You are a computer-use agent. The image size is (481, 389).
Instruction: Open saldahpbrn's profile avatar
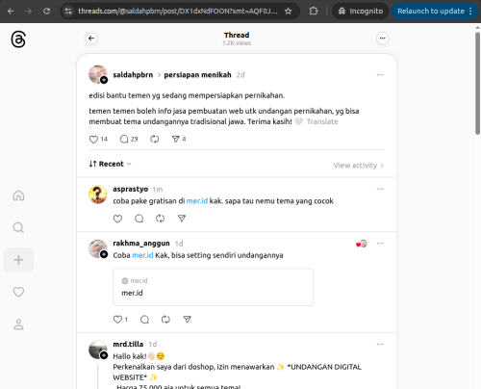[x=98, y=74]
